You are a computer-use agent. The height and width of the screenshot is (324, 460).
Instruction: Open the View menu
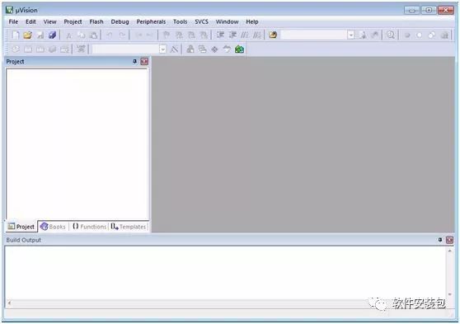click(x=49, y=21)
